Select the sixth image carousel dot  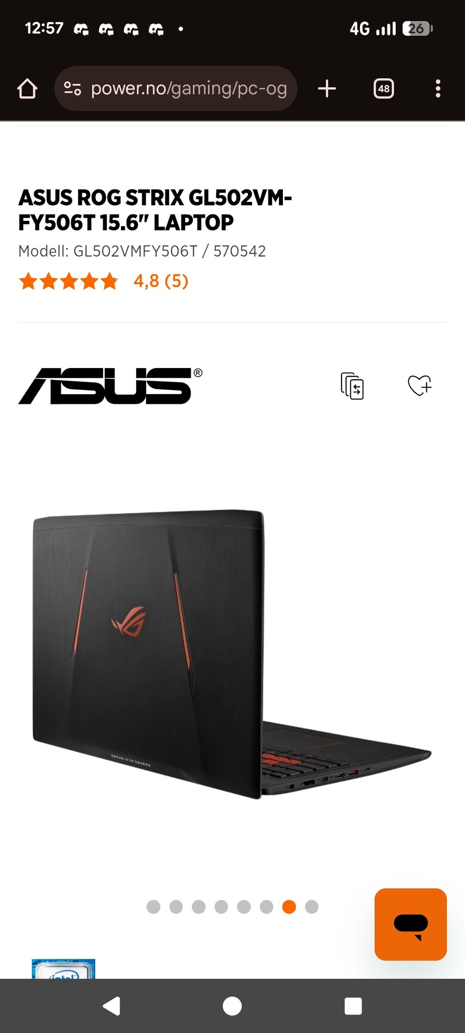(x=266, y=907)
